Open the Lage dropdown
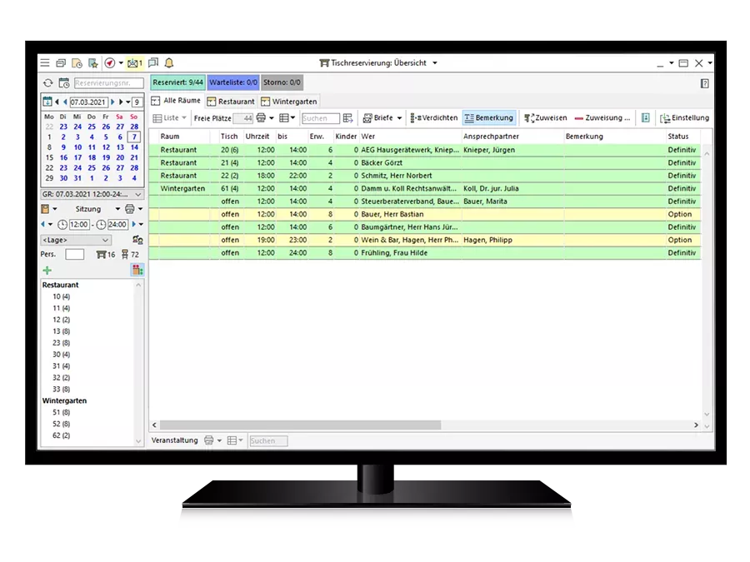The image size is (750, 562). (x=76, y=240)
